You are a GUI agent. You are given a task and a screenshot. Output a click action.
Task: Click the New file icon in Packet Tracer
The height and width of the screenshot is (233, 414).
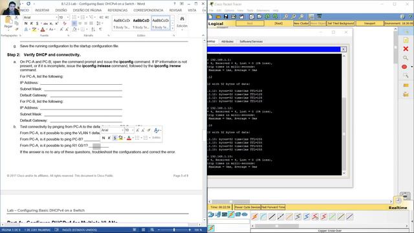(210, 17)
